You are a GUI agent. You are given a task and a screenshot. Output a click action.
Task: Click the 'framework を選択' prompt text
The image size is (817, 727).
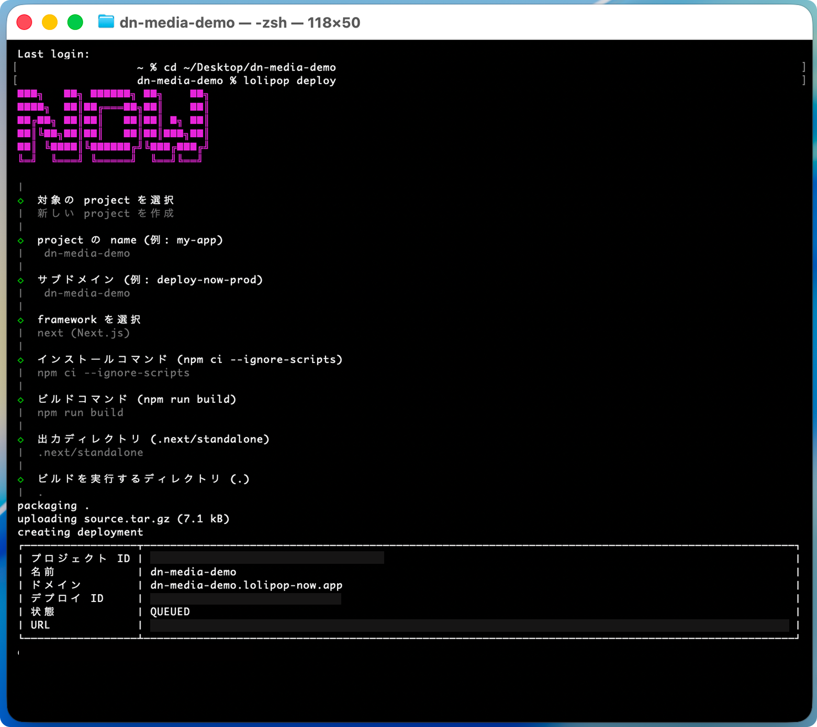tap(88, 320)
